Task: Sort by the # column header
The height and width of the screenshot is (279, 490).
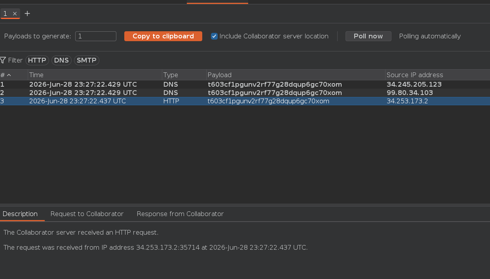Action: pyautogui.click(x=14, y=75)
